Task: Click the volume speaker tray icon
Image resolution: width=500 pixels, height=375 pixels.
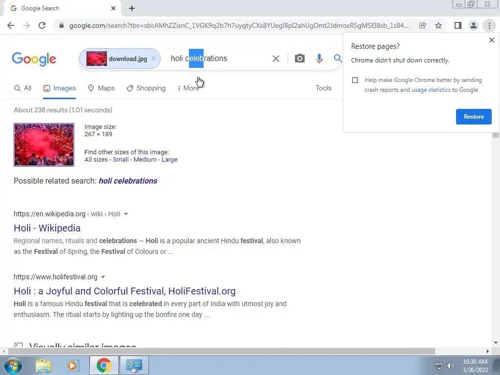Action: click(451, 366)
